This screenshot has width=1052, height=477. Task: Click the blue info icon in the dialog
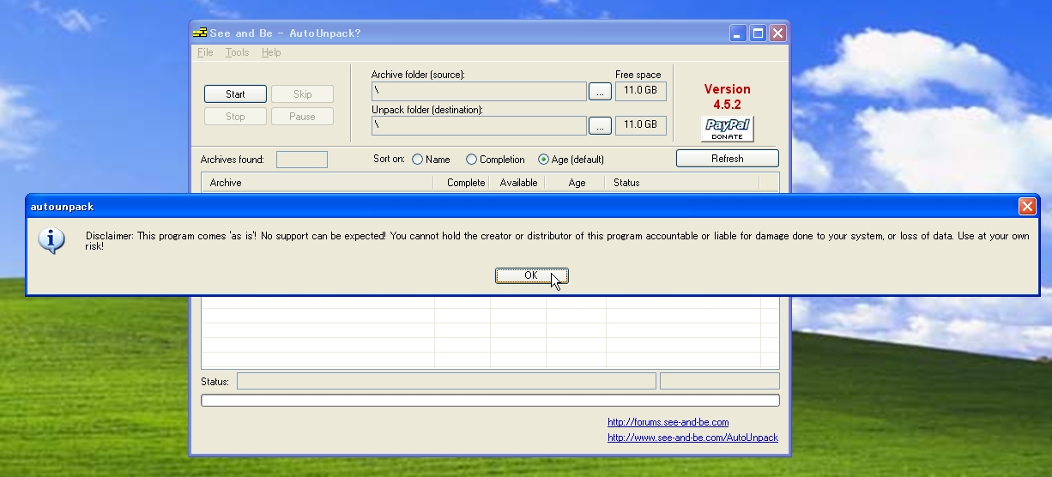tap(51, 241)
